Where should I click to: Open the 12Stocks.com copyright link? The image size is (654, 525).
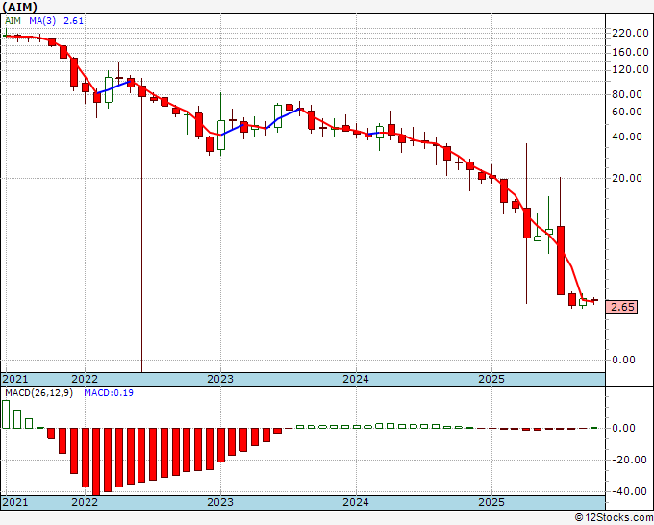coord(614,518)
